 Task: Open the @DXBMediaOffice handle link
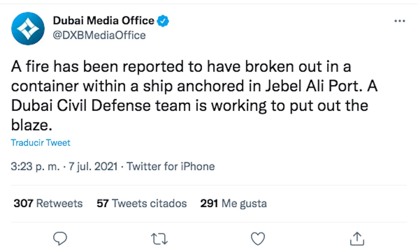[x=99, y=35]
